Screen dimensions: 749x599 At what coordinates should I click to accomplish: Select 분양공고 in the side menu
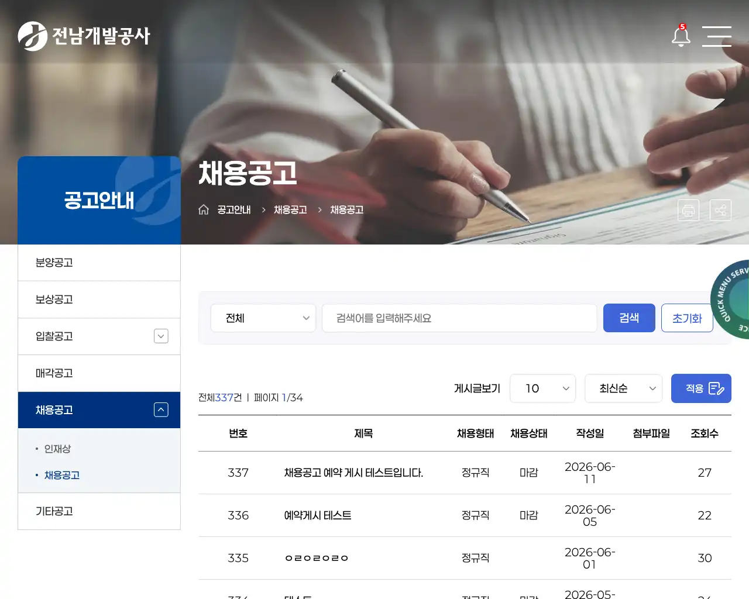(x=99, y=263)
